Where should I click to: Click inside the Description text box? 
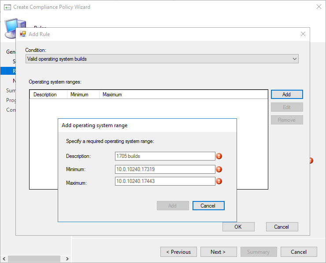pyautogui.click(x=165, y=156)
